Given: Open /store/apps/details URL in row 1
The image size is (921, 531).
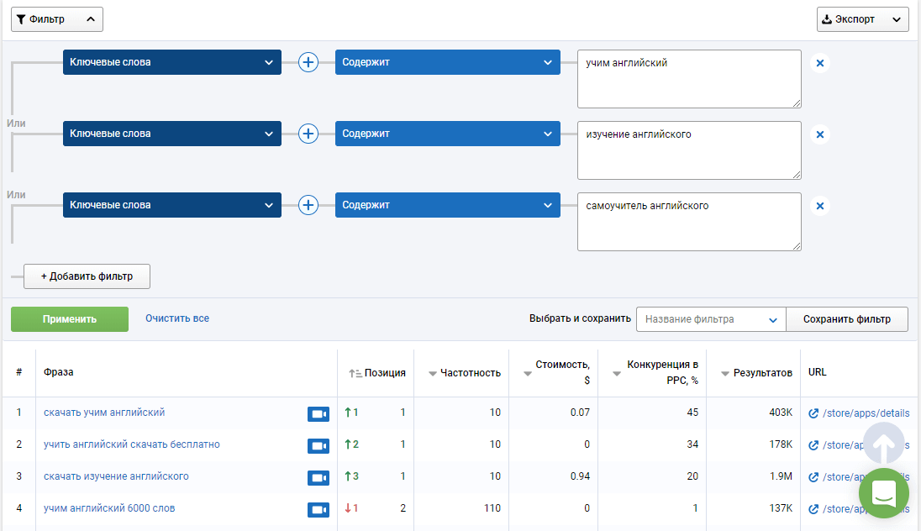Looking at the screenshot, I should tap(866, 413).
